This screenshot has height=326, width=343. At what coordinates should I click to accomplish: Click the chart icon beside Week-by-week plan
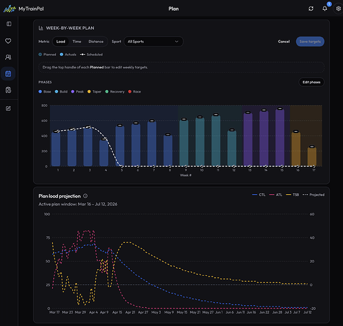41,28
